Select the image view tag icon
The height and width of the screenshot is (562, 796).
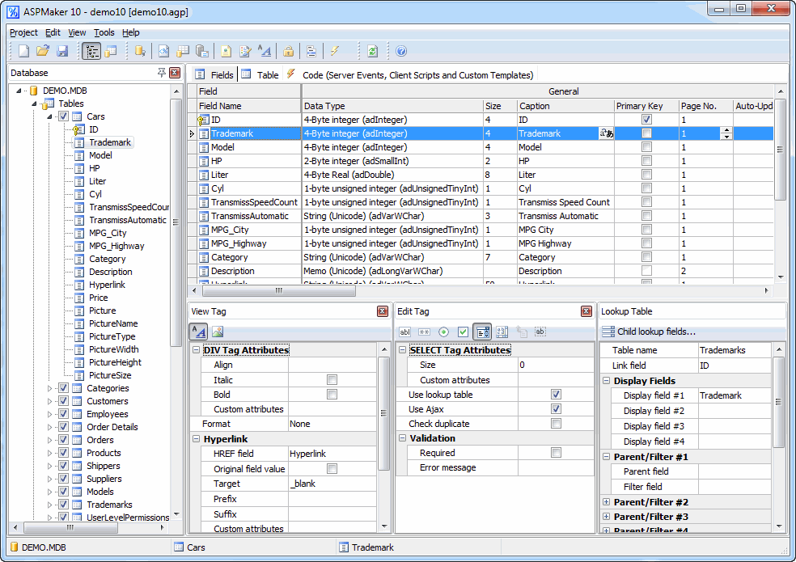[218, 332]
